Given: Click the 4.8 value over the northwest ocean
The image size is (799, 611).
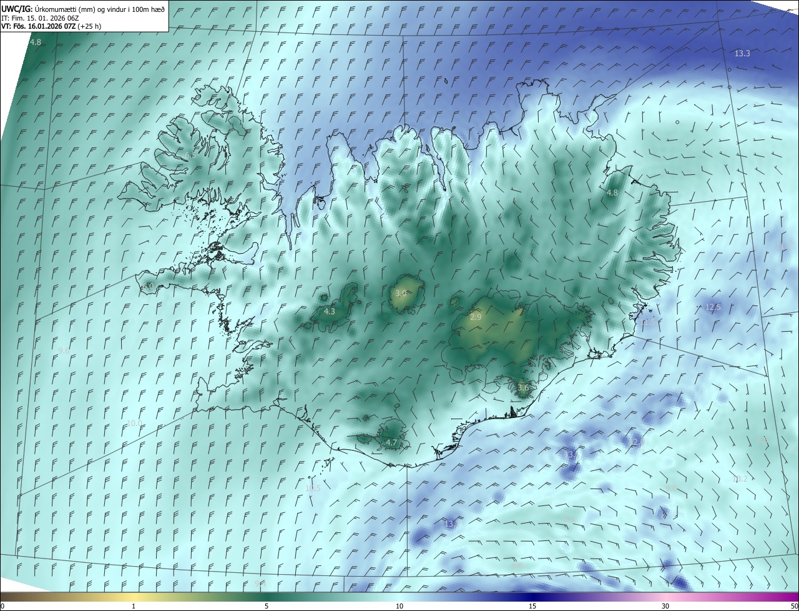Looking at the screenshot, I should [36, 42].
